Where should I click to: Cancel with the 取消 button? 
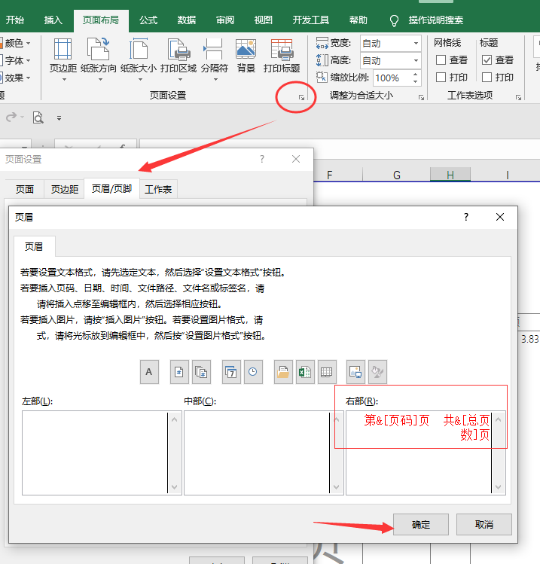point(484,524)
